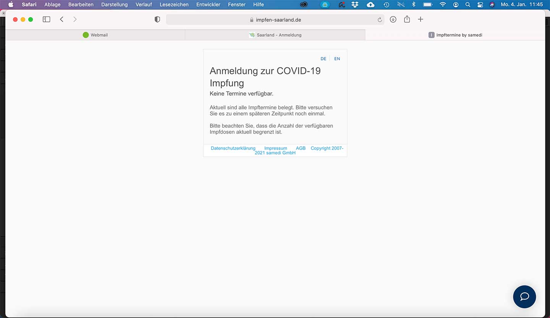
Task: Switch to the Saarland - Anmeldung tab
Action: point(275,35)
